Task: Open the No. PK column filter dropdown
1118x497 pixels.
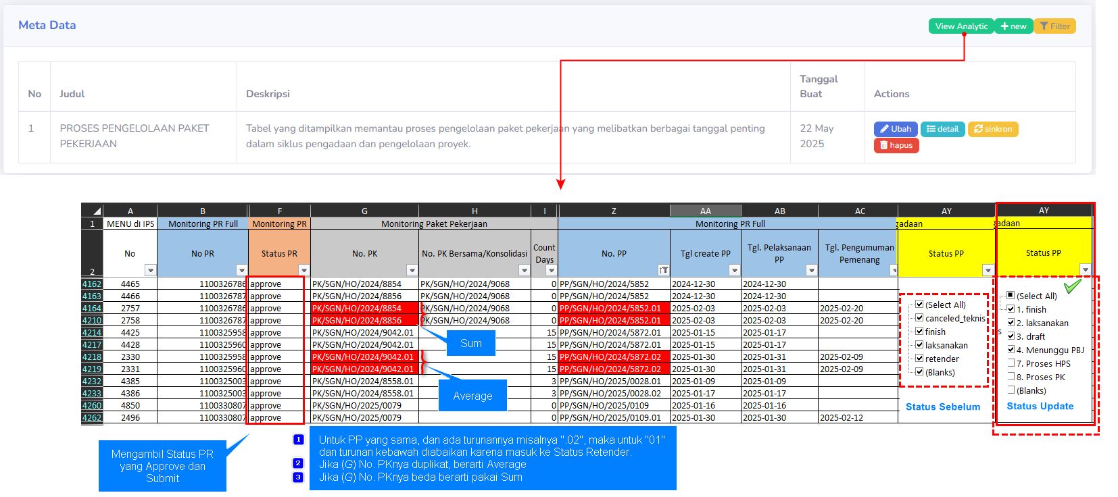Action: coord(412,270)
